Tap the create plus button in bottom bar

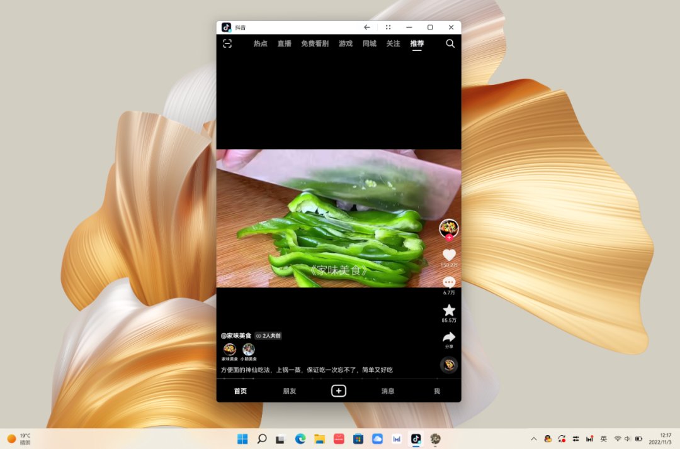[x=339, y=391]
